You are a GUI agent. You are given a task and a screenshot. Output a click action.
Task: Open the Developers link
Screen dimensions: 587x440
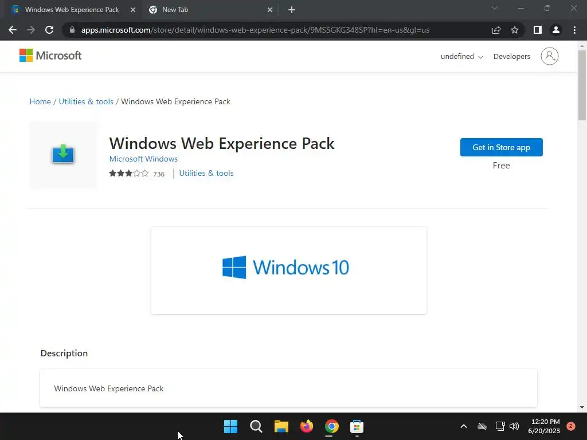coord(511,57)
